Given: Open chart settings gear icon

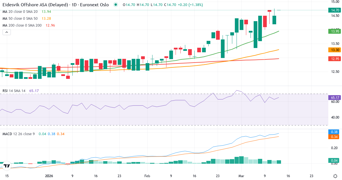Looking at the screenshot, I should pos(335,176).
